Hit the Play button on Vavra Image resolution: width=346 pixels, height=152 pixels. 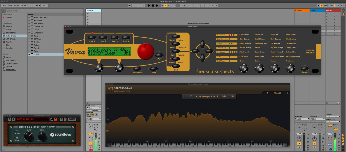(x=159, y=55)
